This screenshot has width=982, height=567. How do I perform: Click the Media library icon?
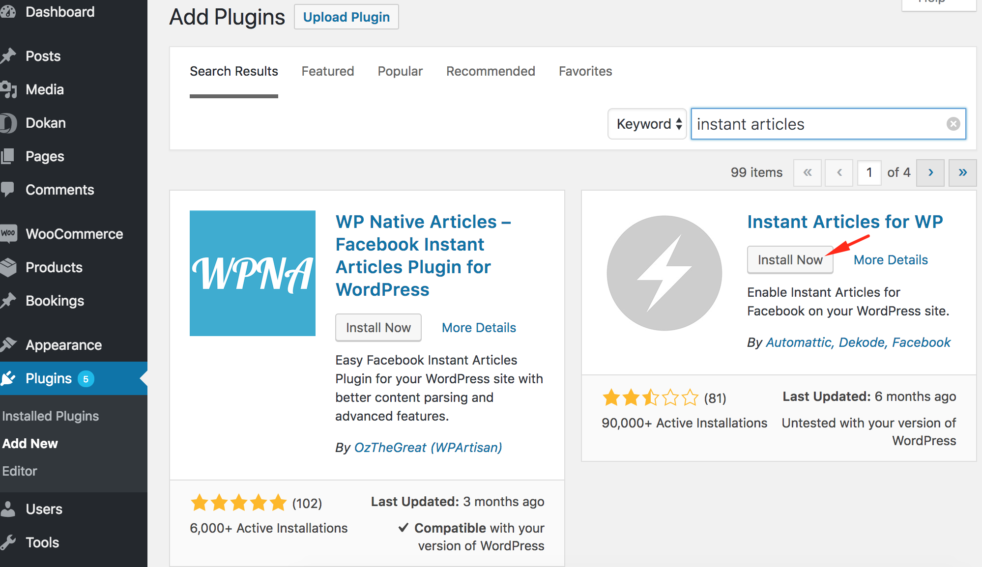pos(8,89)
